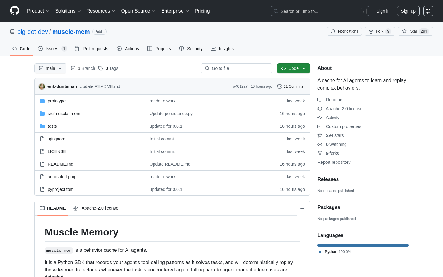Switch to the Insights tab
This screenshot has width=443, height=277.
[222, 49]
